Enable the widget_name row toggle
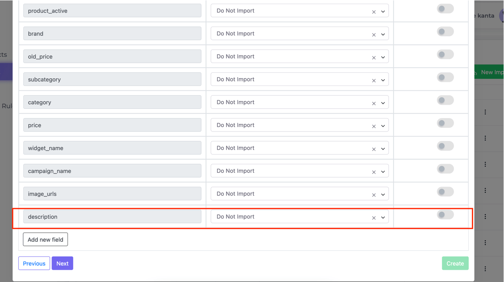The image size is (504, 282). 445,146
